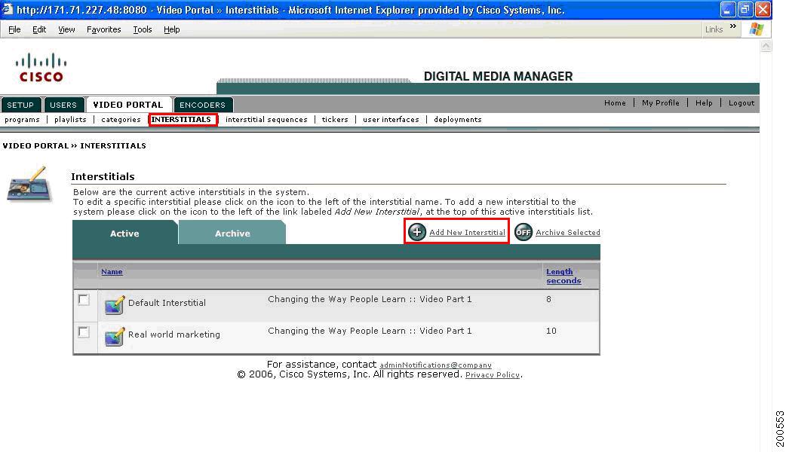
Task: Click the scrollbar up arrow
Action: tap(766, 46)
